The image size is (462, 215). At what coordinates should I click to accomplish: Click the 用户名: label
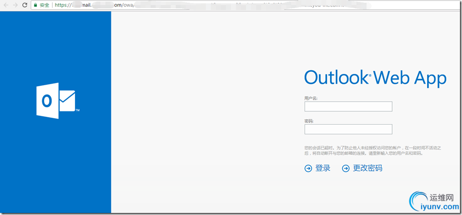click(x=311, y=98)
